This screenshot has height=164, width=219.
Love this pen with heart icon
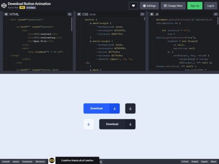(133, 6)
